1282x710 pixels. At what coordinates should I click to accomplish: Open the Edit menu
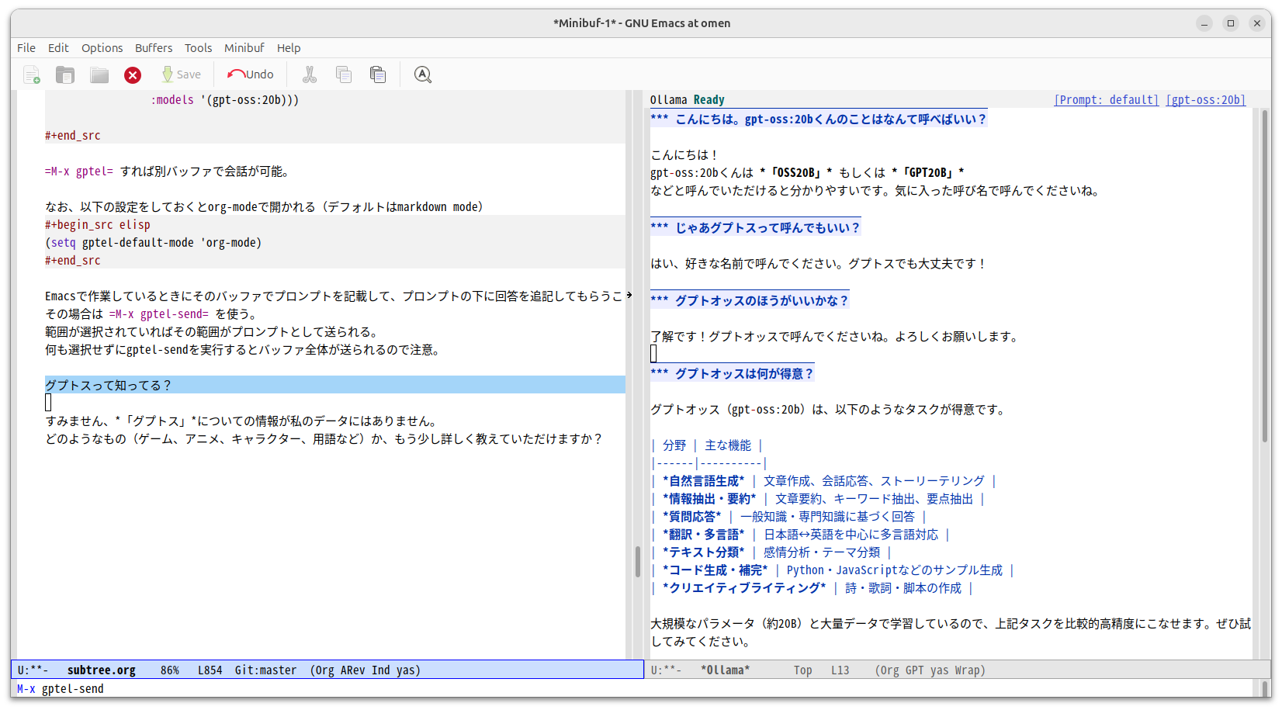[x=58, y=48]
